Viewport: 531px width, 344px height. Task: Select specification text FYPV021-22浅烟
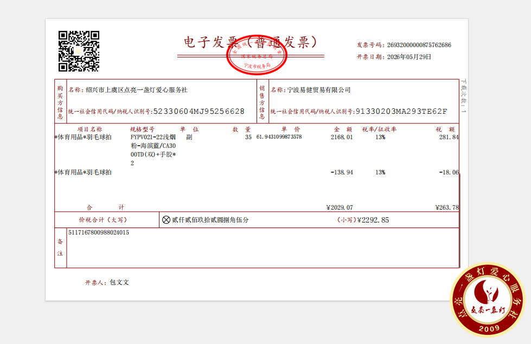(x=153, y=137)
